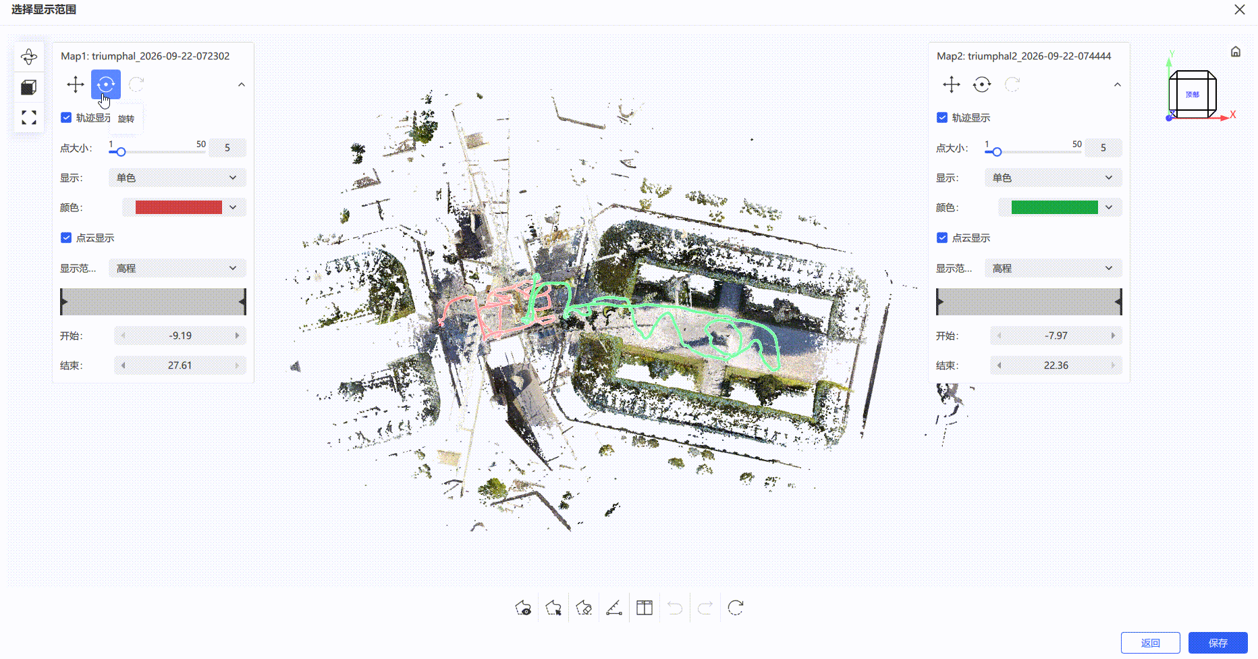Click the fullscreen fit icon in sidebar
Image resolution: width=1258 pixels, height=659 pixels.
(29, 117)
